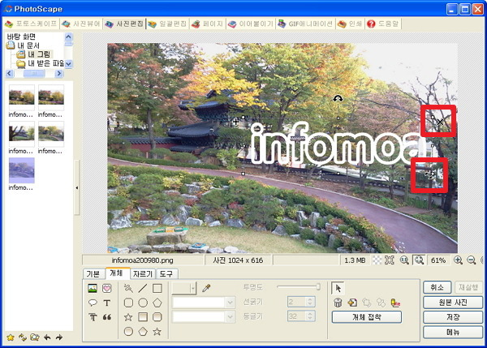This screenshot has height=348, width=487.
Task: Select the purple-tinted infomo thumbnail
Action: (21, 170)
